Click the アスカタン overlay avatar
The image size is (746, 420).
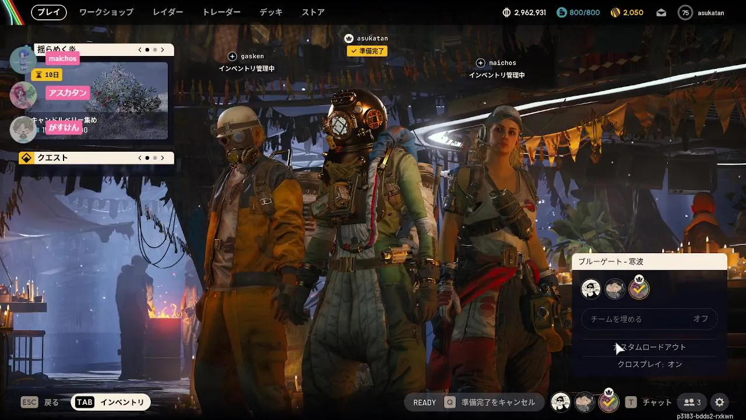(23, 94)
